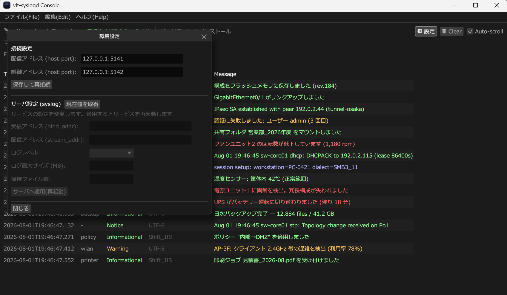Open the 編集(Edit) menu
507x295 pixels.
click(x=58, y=17)
